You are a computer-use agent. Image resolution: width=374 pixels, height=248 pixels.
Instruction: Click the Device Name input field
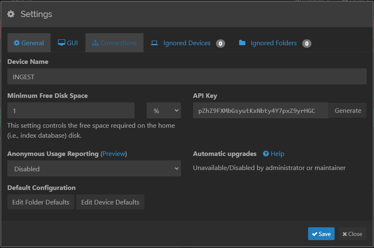187,77
